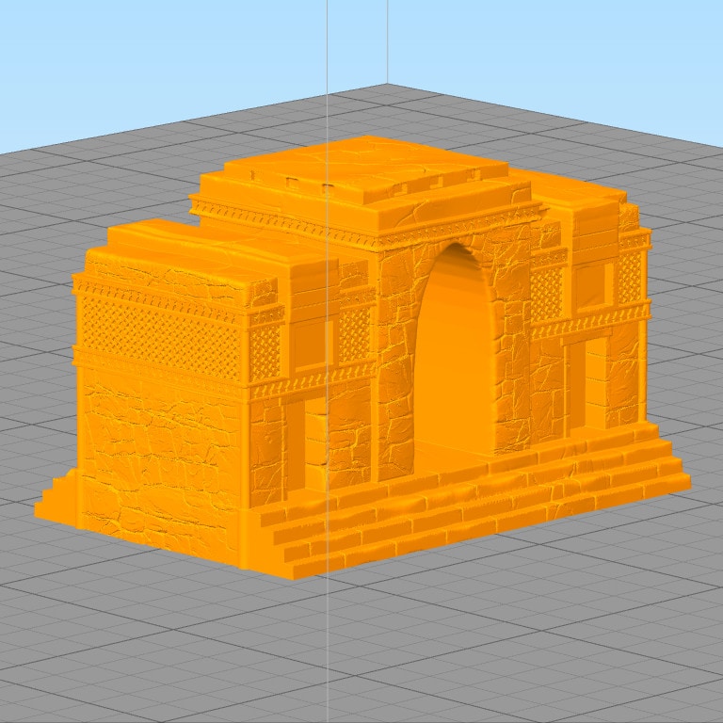Image resolution: width=723 pixels, height=723 pixels.
Task: Click the small lattice window left of arch
Action: tap(354, 335)
